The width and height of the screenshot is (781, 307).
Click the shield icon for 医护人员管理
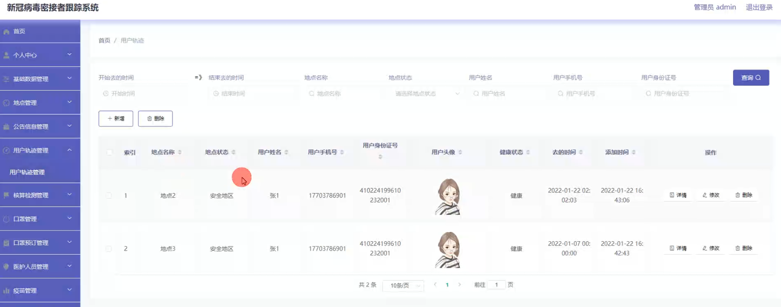click(x=6, y=267)
